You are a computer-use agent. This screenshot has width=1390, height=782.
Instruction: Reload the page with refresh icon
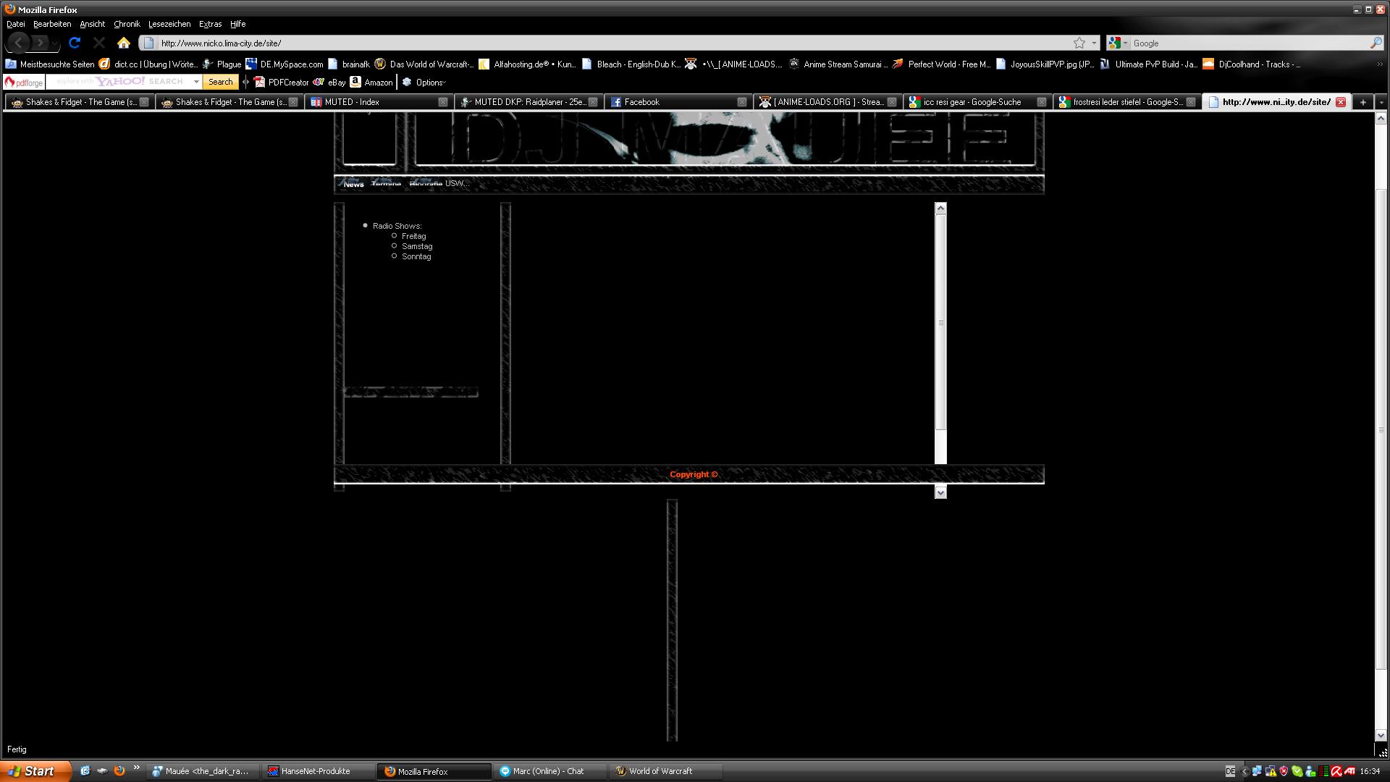[x=74, y=43]
